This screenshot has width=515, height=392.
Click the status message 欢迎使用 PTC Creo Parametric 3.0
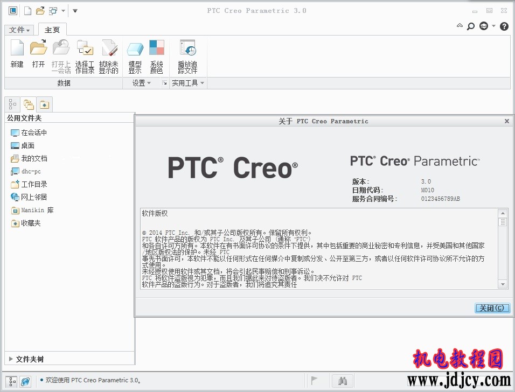(x=93, y=380)
